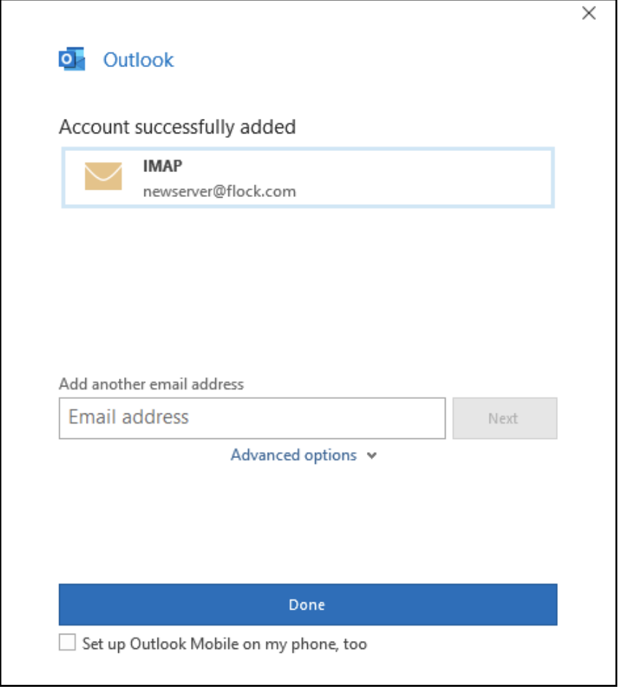Select the newserver@flock.com address text
The image size is (620, 687).
tap(220, 192)
